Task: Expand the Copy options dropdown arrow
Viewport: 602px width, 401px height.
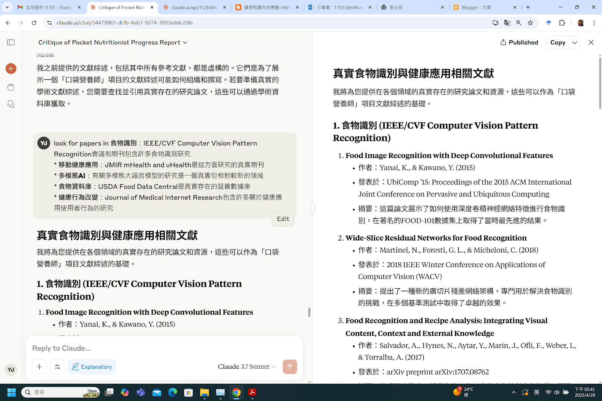Action: (575, 42)
